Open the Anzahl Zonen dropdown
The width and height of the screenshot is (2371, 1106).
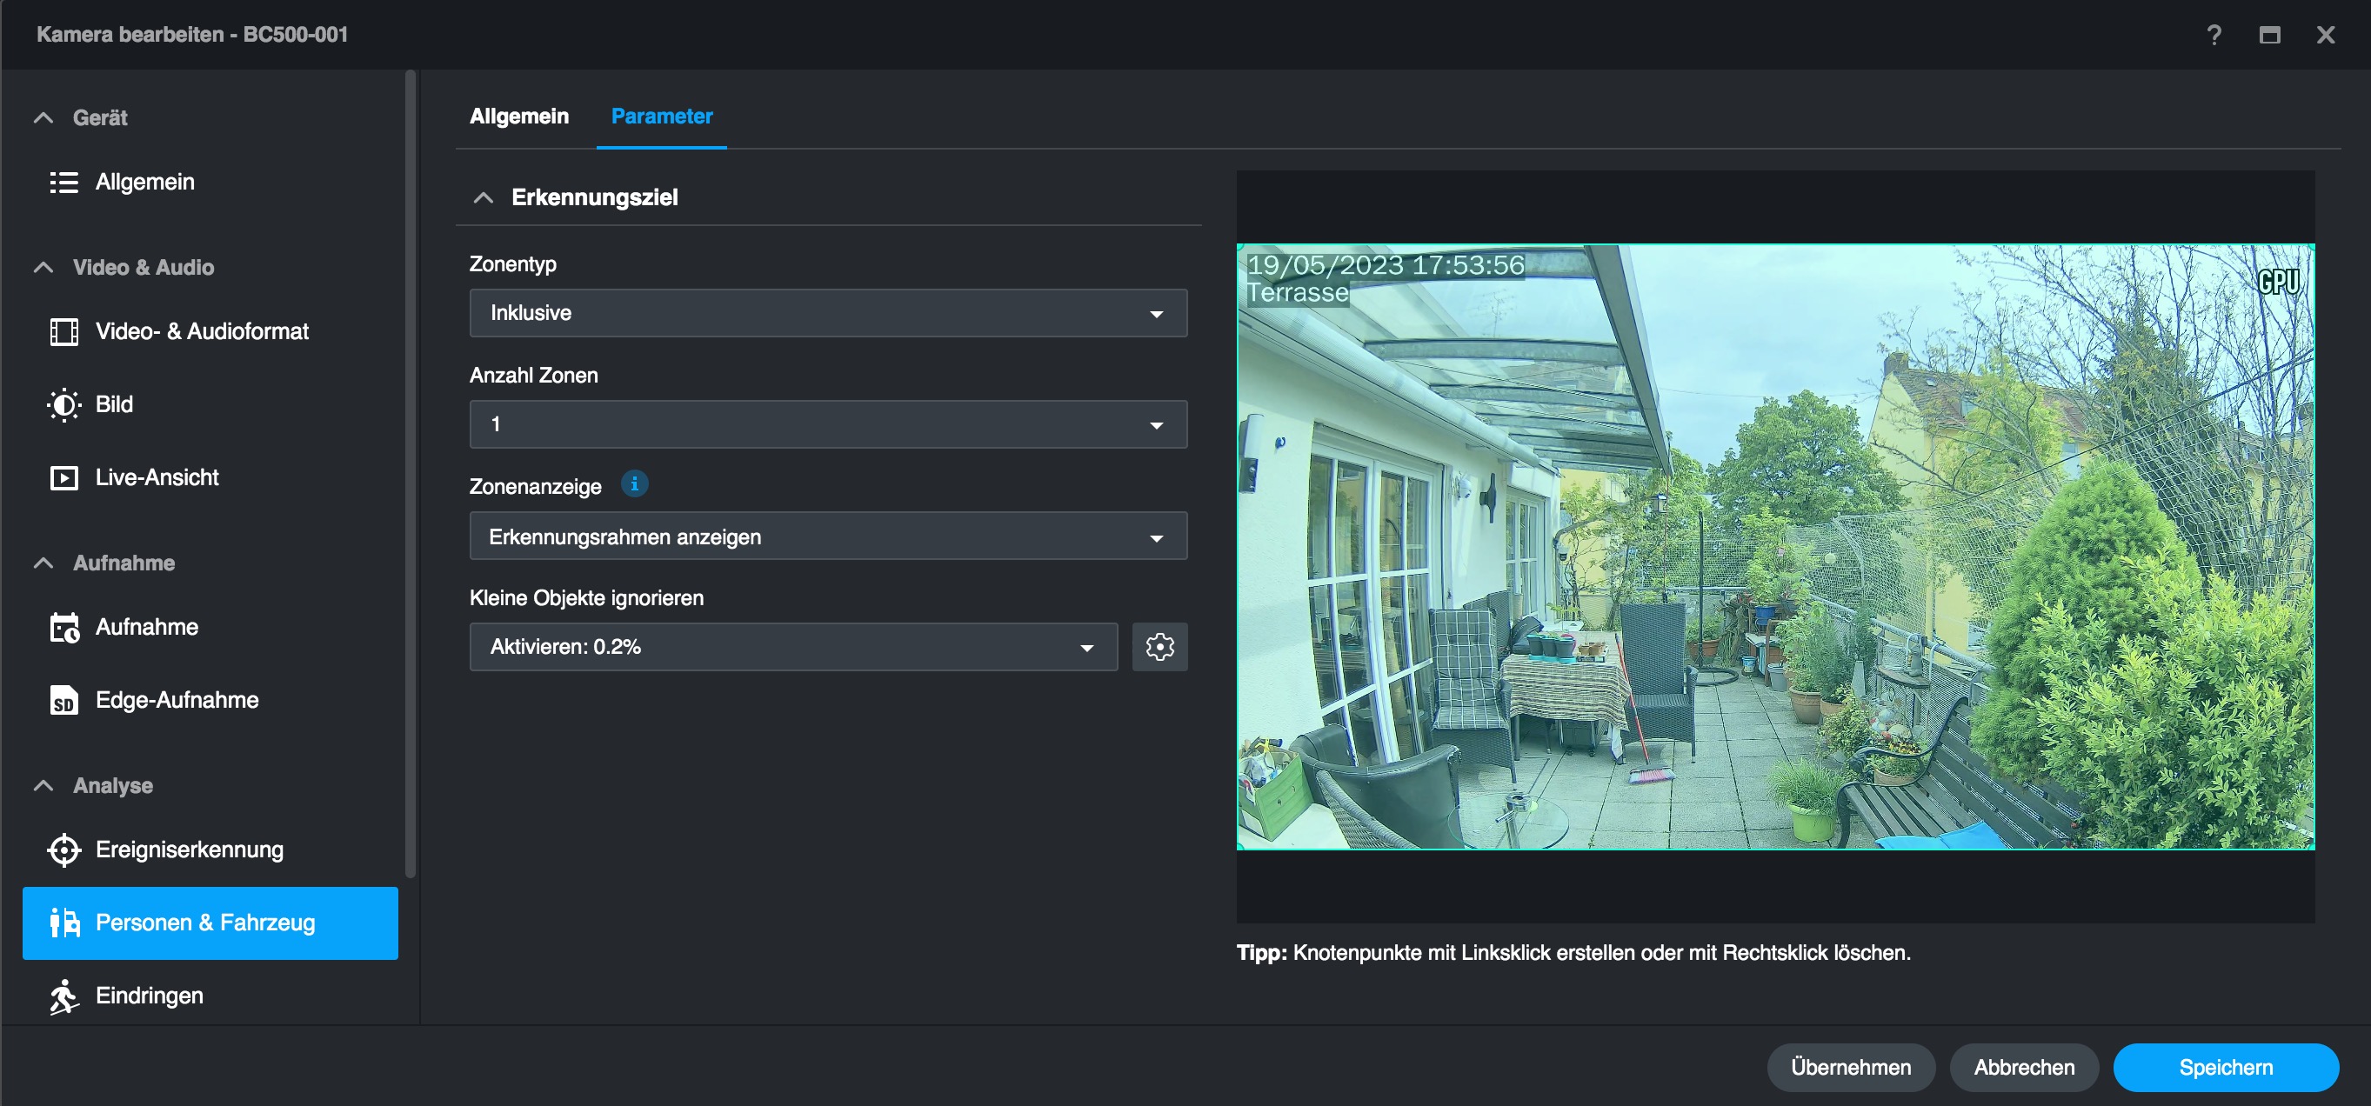point(827,425)
